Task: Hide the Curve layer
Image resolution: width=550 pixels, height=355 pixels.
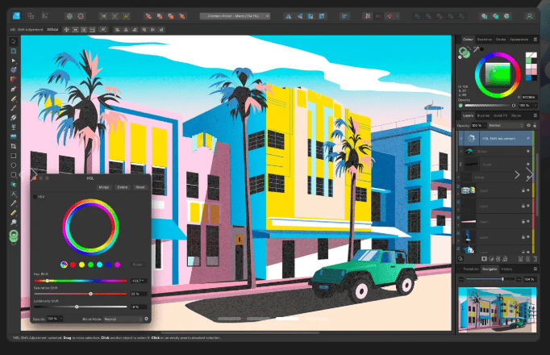Action: (528, 164)
